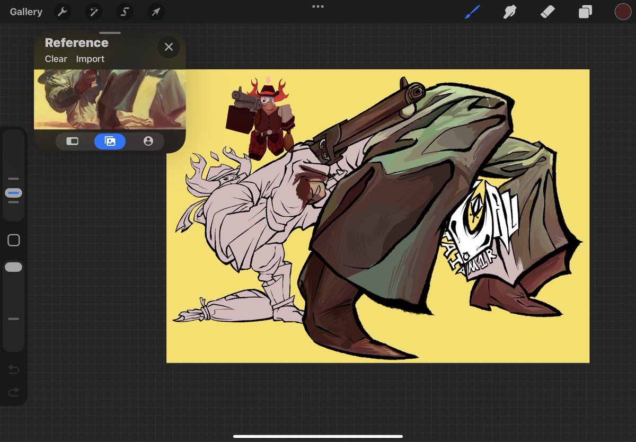The width and height of the screenshot is (636, 442).
Task: Click the brush size slider handle
Action: [14, 193]
